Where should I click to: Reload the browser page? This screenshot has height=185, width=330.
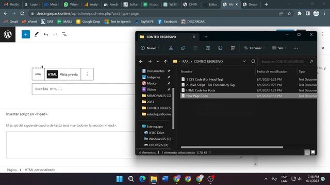(x=22, y=13)
